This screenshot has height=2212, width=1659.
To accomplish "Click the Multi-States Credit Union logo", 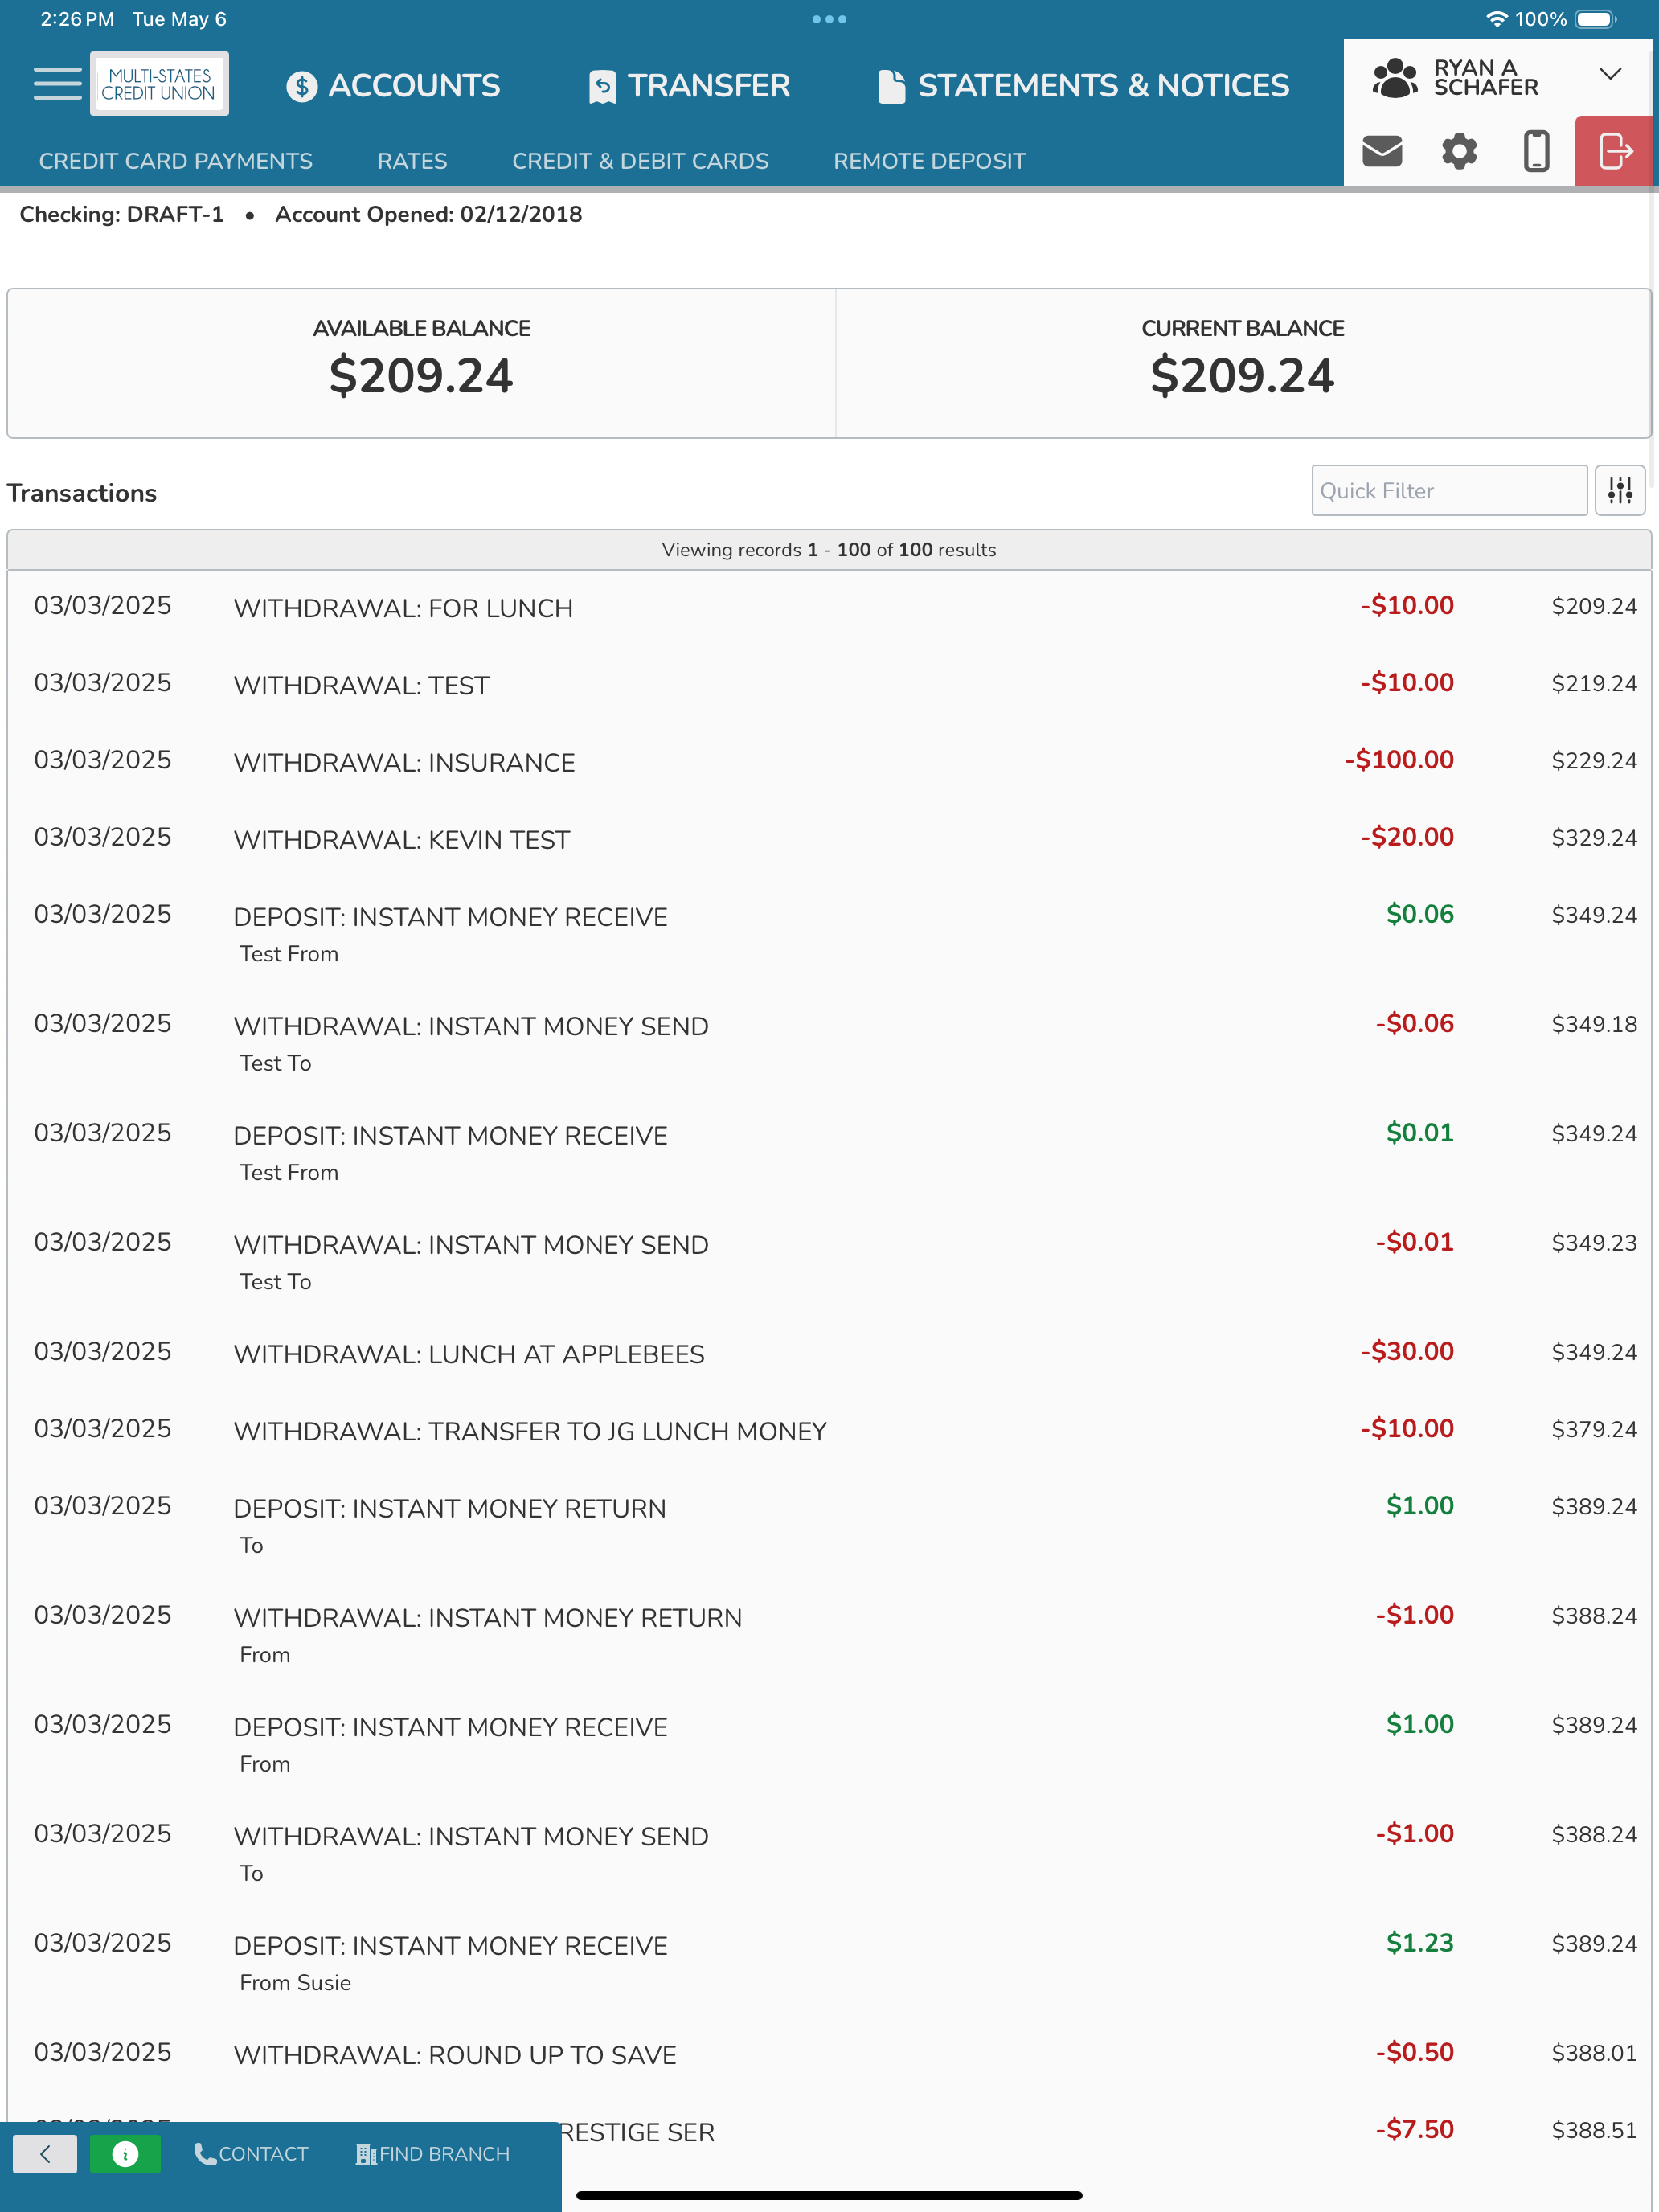I will (159, 84).
